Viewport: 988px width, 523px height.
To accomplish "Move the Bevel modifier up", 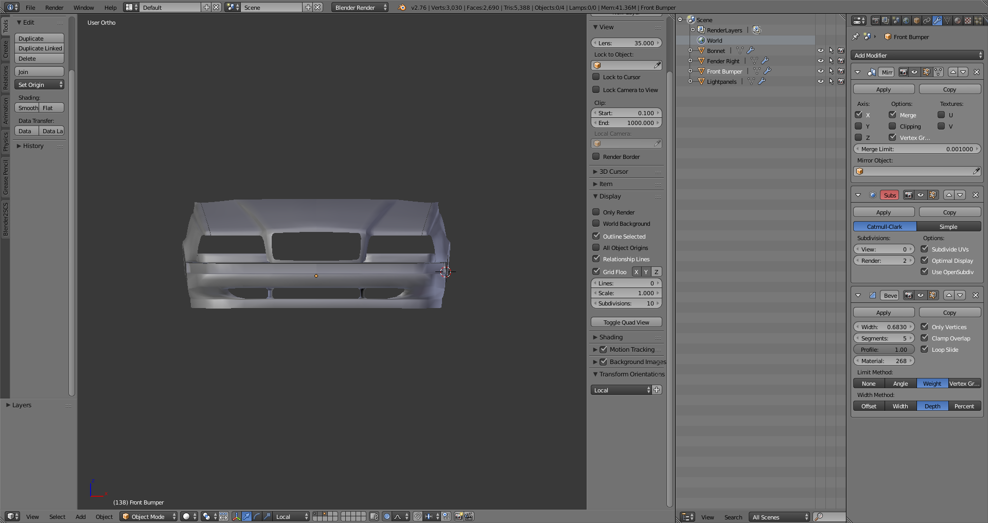I will click(x=949, y=295).
